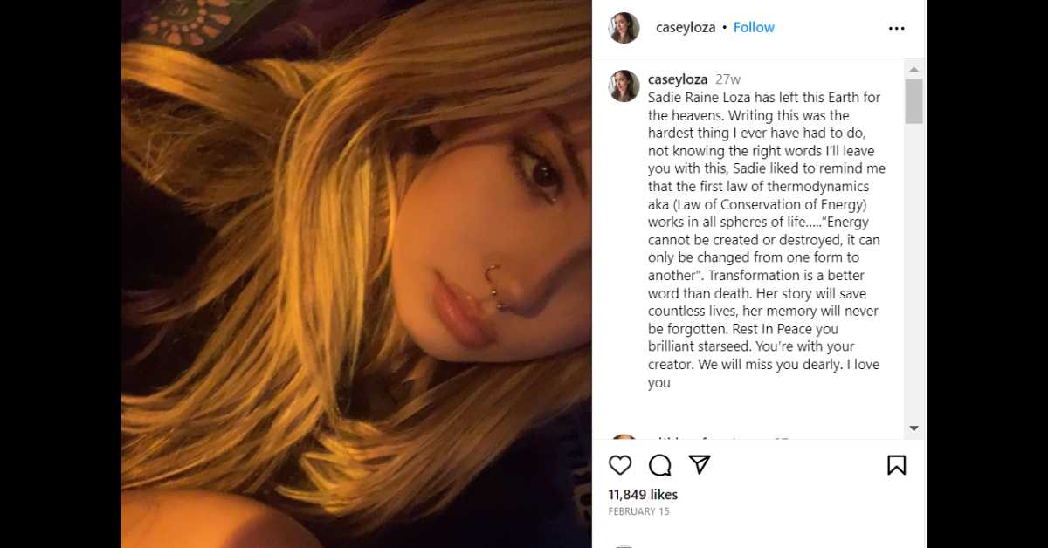Click the caption text starting Sadie Raine
This screenshot has height=548, width=1048.
coord(765,240)
